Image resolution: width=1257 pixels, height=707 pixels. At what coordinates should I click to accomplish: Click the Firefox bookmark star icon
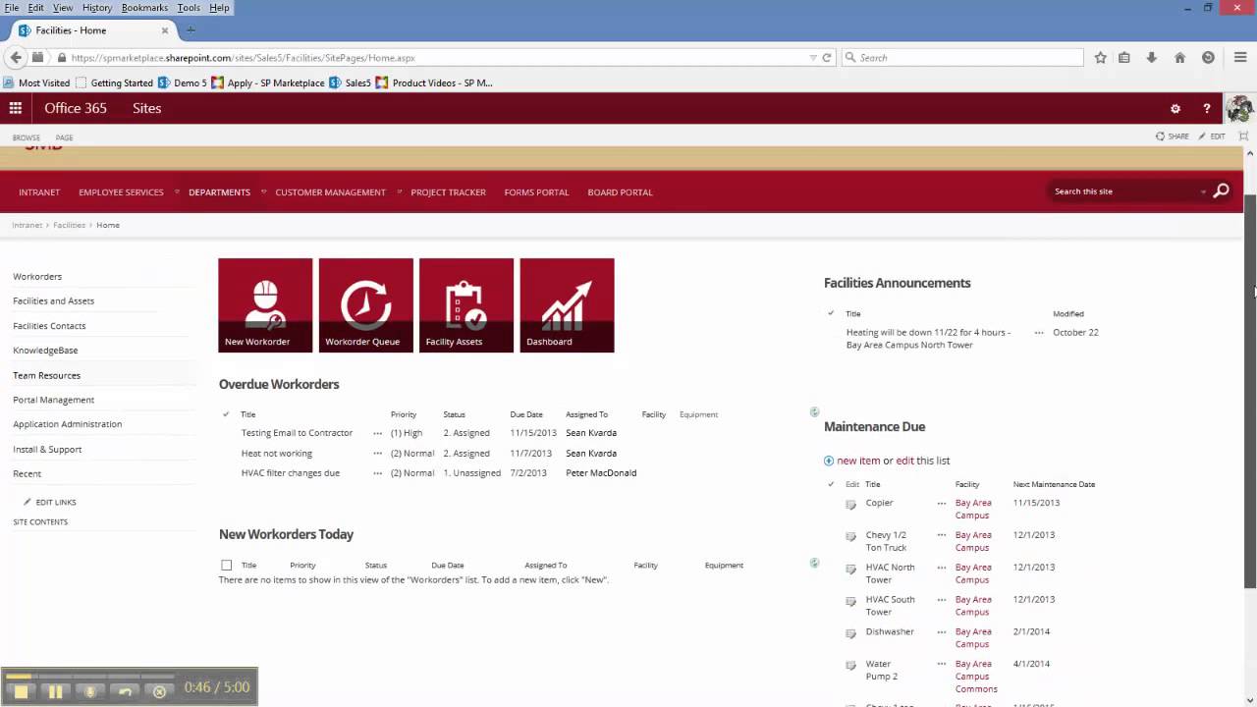[1101, 58]
